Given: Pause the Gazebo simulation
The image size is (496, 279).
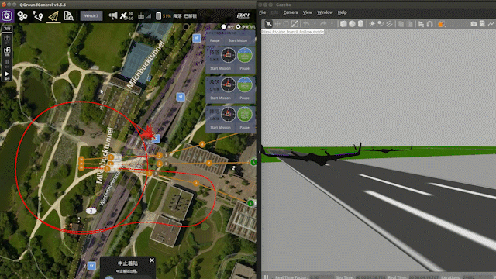Looking at the screenshot, I should point(267,277).
